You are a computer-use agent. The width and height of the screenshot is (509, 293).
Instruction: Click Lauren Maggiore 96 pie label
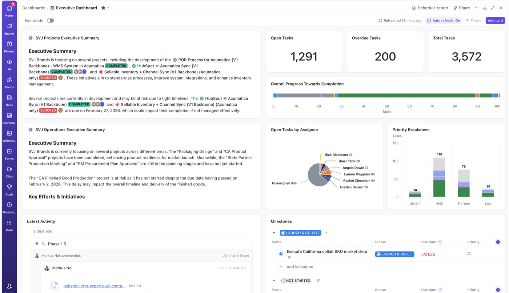click(359, 174)
